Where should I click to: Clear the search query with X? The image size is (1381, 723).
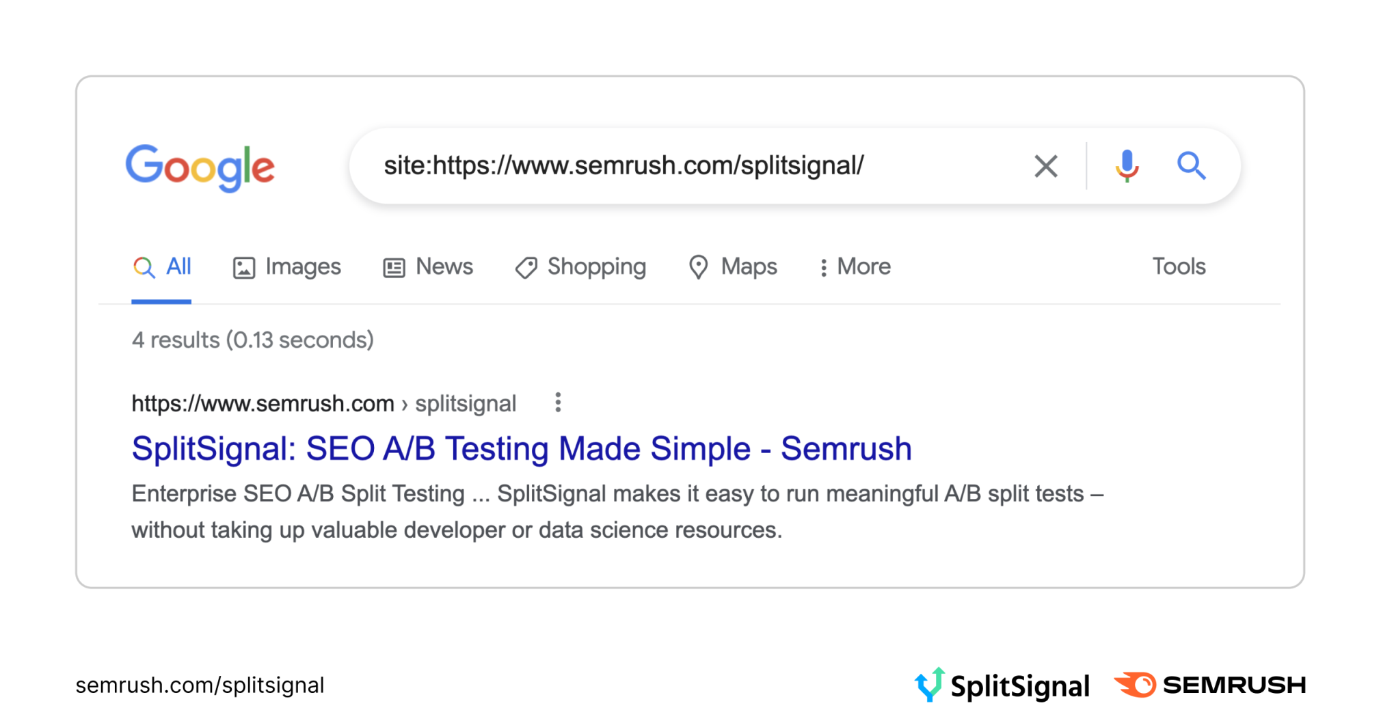point(1045,166)
